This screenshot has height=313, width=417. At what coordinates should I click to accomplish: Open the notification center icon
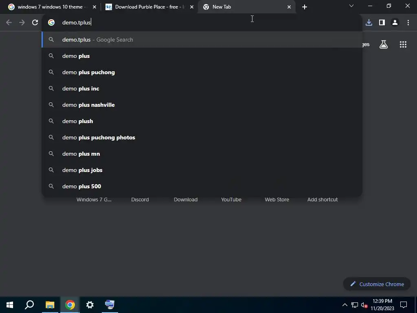(404, 305)
